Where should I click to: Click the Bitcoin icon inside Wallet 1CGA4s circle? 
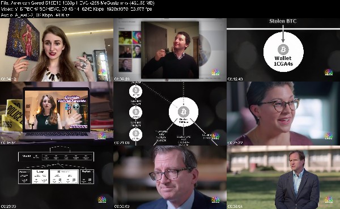pos(283,49)
